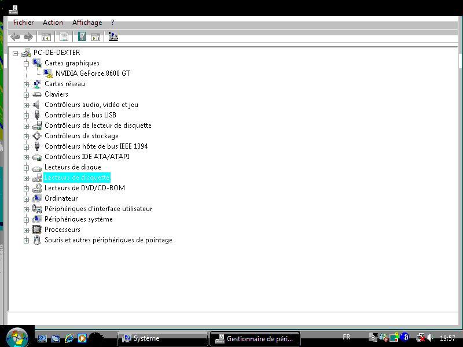Viewport: 463px width, 347px height.
Task: Open the Action menu
Action: pyautogui.click(x=53, y=23)
